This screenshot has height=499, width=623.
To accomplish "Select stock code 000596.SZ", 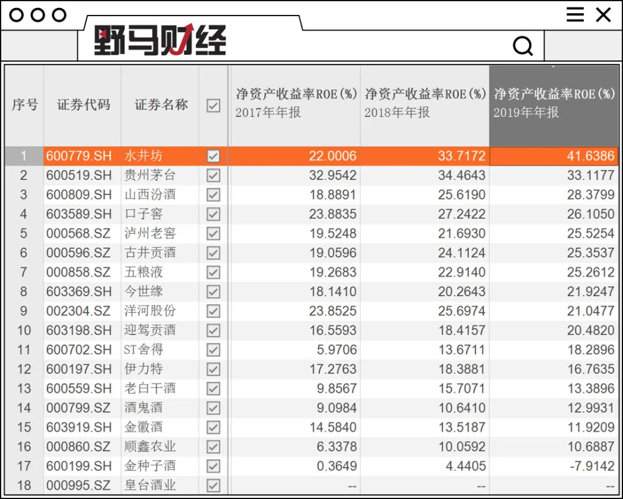I will [x=78, y=253].
